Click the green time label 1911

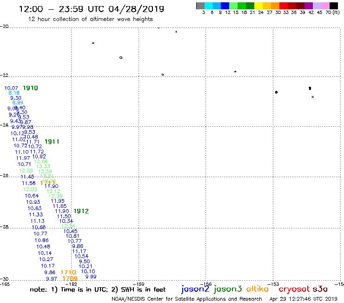click(52, 142)
